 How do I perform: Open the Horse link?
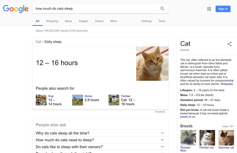point(88,96)
